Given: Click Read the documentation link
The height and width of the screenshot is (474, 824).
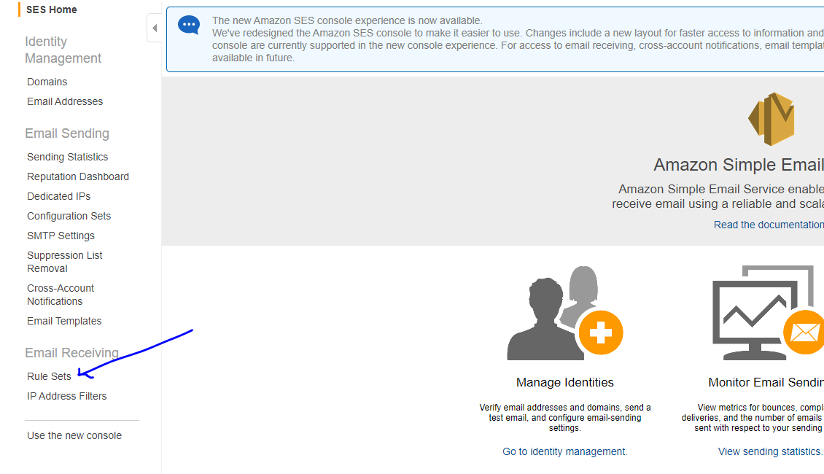Looking at the screenshot, I should [x=769, y=225].
